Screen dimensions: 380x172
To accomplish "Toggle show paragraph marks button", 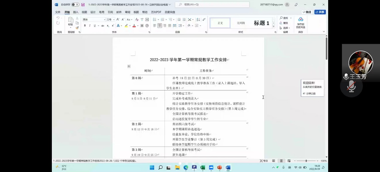I will (x=204, y=19).
